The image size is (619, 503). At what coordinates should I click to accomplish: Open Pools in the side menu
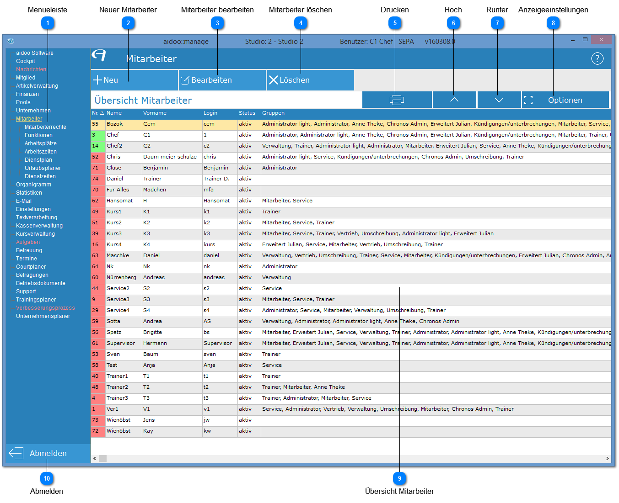click(23, 102)
